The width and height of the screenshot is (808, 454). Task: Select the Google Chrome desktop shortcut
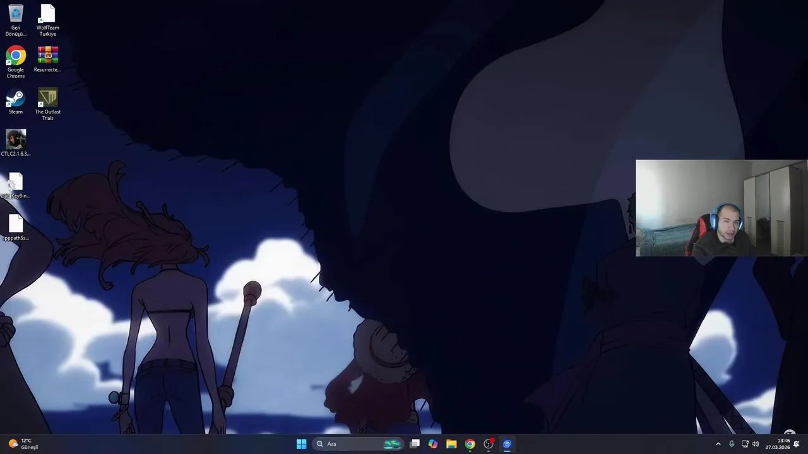[16, 62]
